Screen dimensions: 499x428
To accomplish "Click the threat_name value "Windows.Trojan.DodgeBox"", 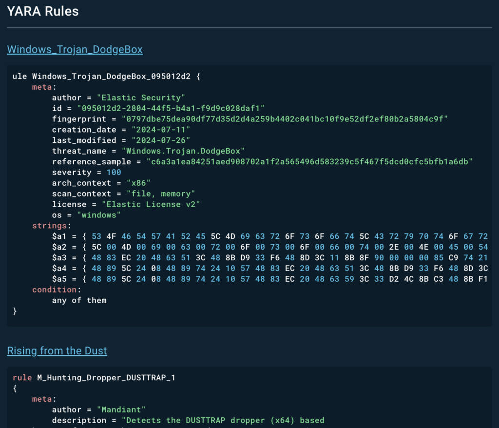I will tap(183, 151).
